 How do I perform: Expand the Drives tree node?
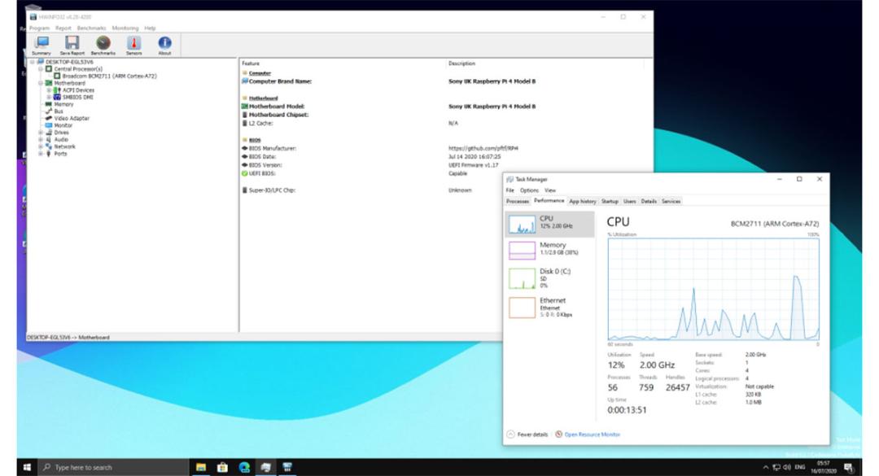[x=41, y=133]
